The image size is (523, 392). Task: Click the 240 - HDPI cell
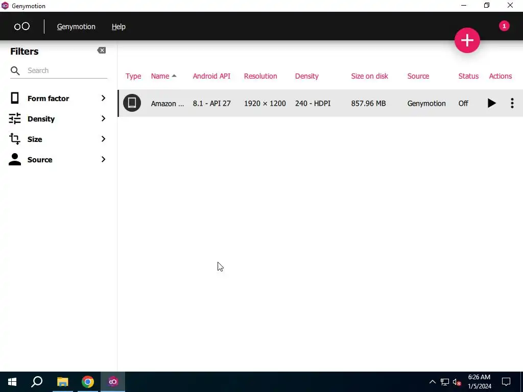(x=313, y=103)
